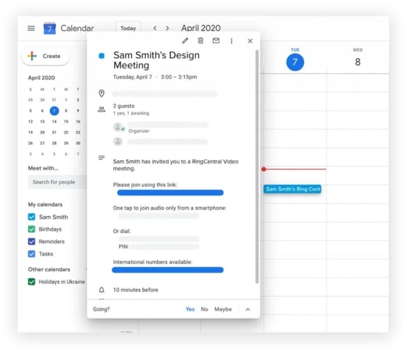Click the Google Calendar logo icon
Viewport: 407px width, 352px height.
pos(50,28)
